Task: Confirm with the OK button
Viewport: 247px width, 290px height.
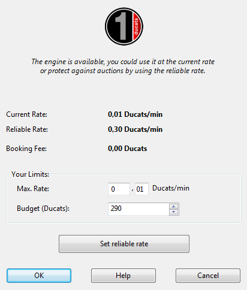Action: coord(39,276)
